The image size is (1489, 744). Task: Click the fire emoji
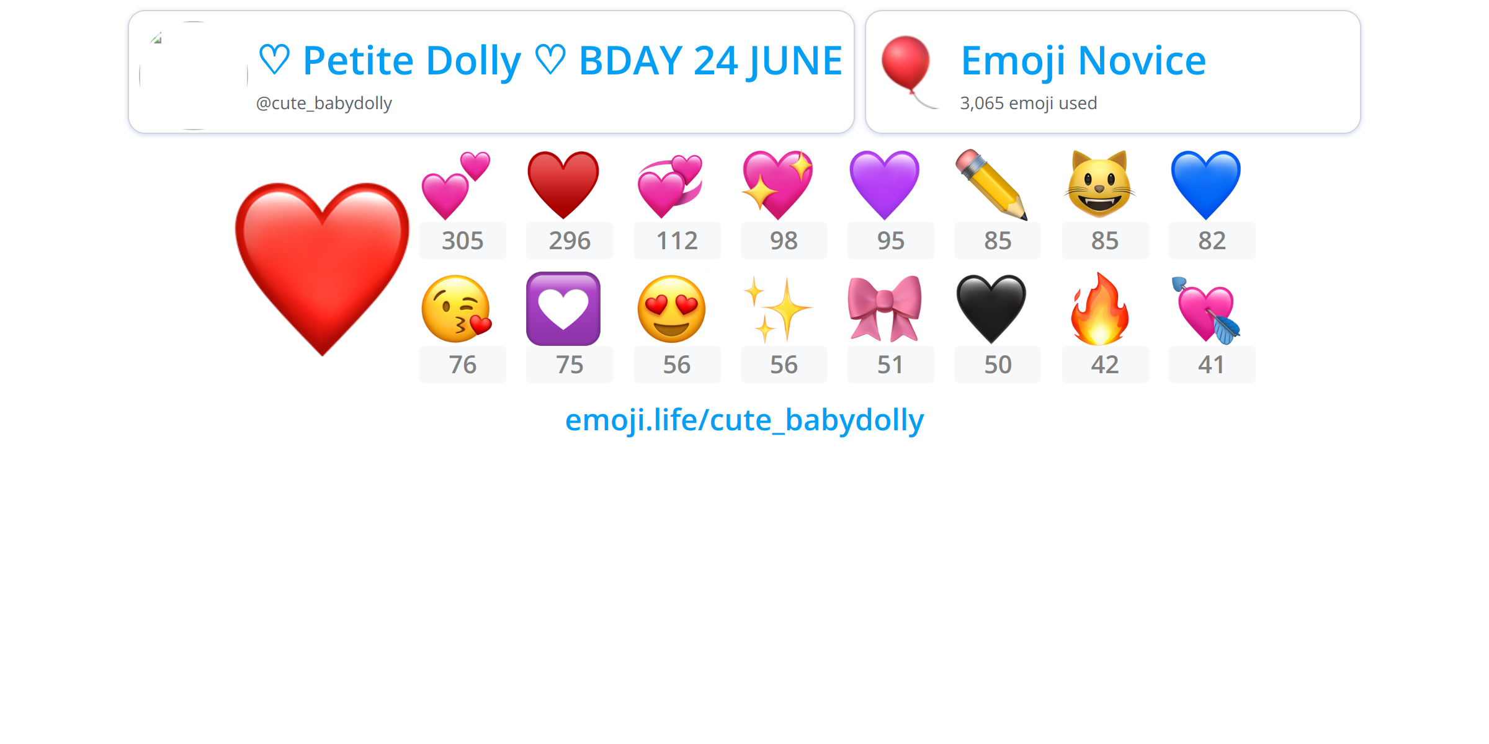point(1099,309)
